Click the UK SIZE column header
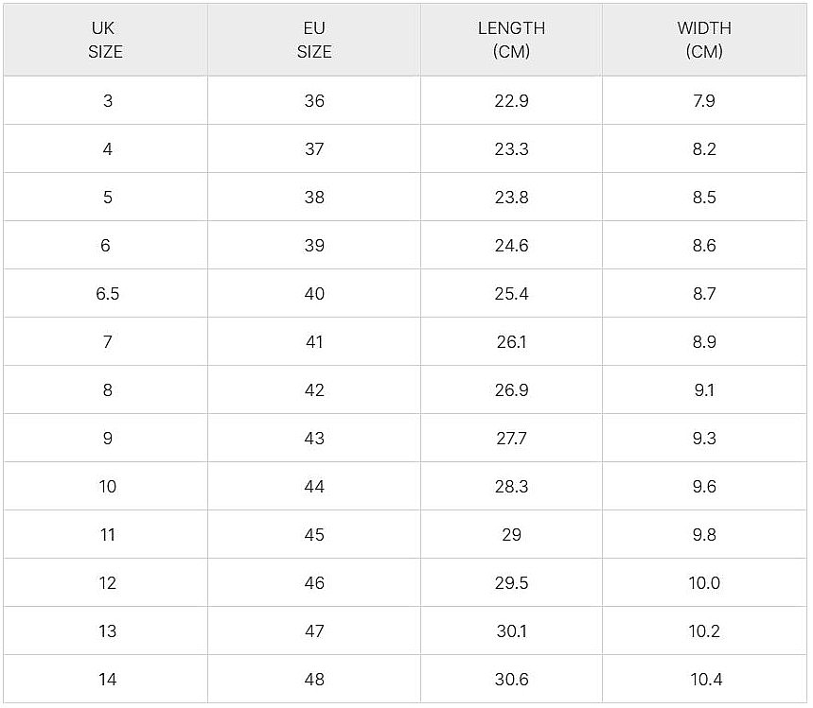This screenshot has width=813, height=708. pos(105,41)
